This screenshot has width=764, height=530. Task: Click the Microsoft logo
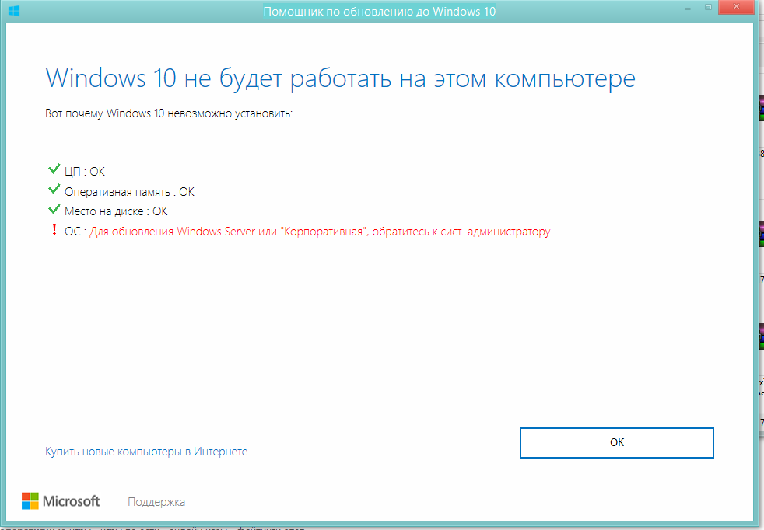(61, 500)
